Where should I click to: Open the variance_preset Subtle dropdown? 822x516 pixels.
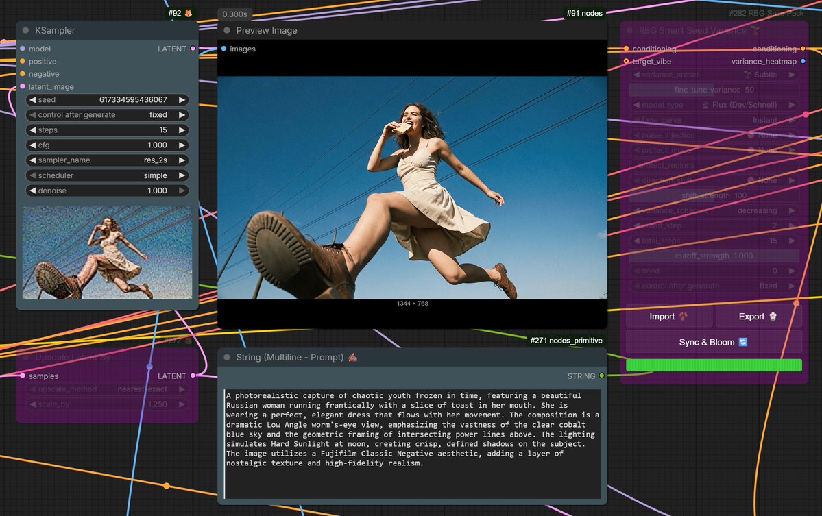coord(714,75)
